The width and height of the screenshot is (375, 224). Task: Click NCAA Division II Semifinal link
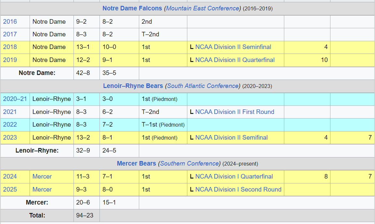click(x=232, y=138)
